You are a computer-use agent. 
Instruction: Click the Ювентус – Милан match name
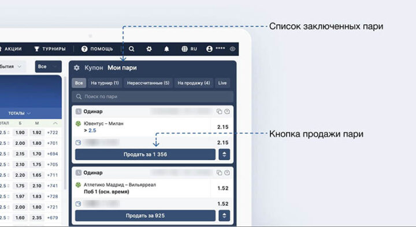point(103,123)
